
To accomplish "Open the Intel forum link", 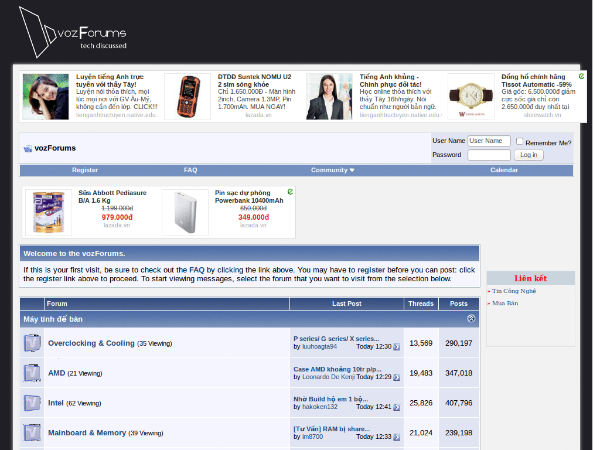I will point(56,403).
